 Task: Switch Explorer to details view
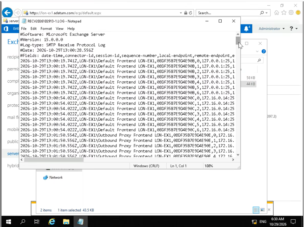click(x=256, y=210)
